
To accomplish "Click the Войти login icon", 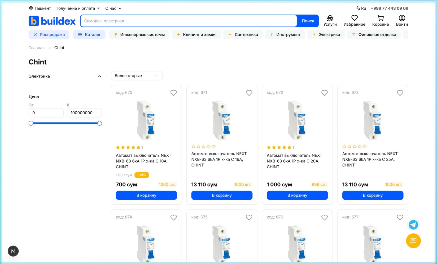I will pyautogui.click(x=402, y=21).
